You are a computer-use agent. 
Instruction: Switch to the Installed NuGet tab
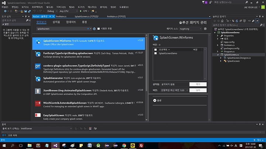click(x=56, y=22)
